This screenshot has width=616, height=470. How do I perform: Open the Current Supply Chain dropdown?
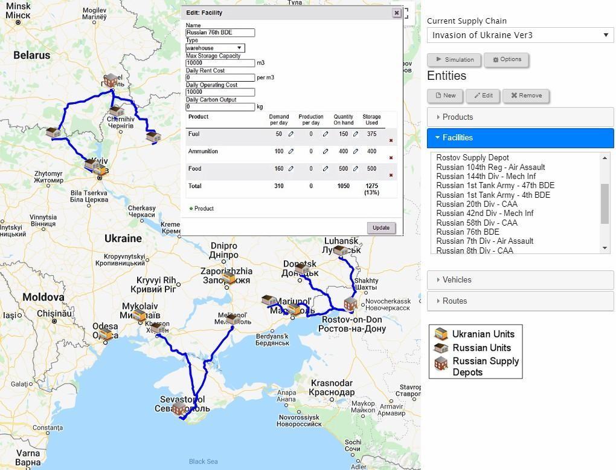click(x=520, y=35)
